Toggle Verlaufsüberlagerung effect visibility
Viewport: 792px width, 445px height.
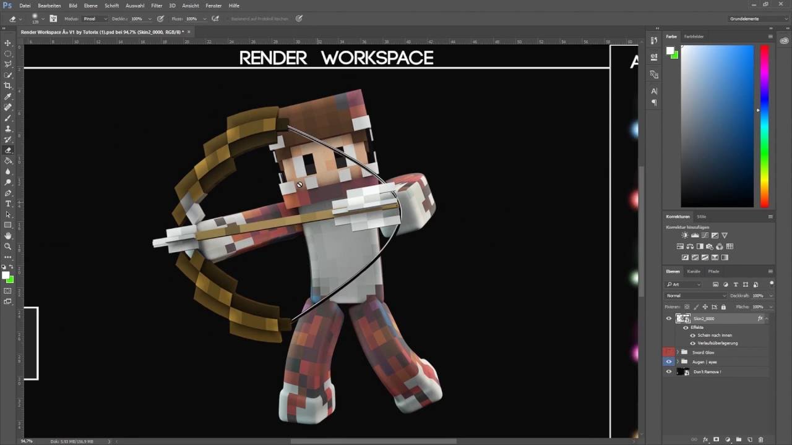point(692,343)
